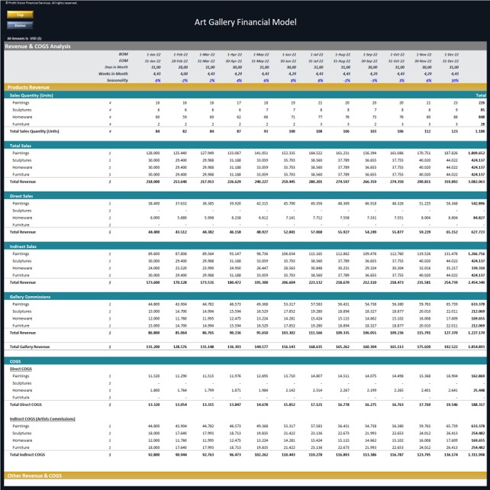
Task: Click Paintings label under Direct COGS
Action: coord(21,376)
